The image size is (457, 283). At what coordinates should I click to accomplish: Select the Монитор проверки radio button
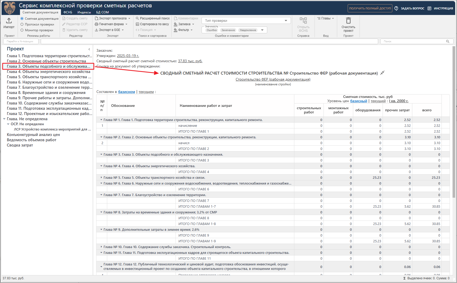[22, 30]
